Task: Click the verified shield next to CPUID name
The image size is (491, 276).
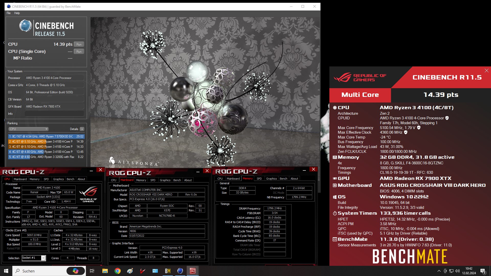Action: click(x=447, y=118)
